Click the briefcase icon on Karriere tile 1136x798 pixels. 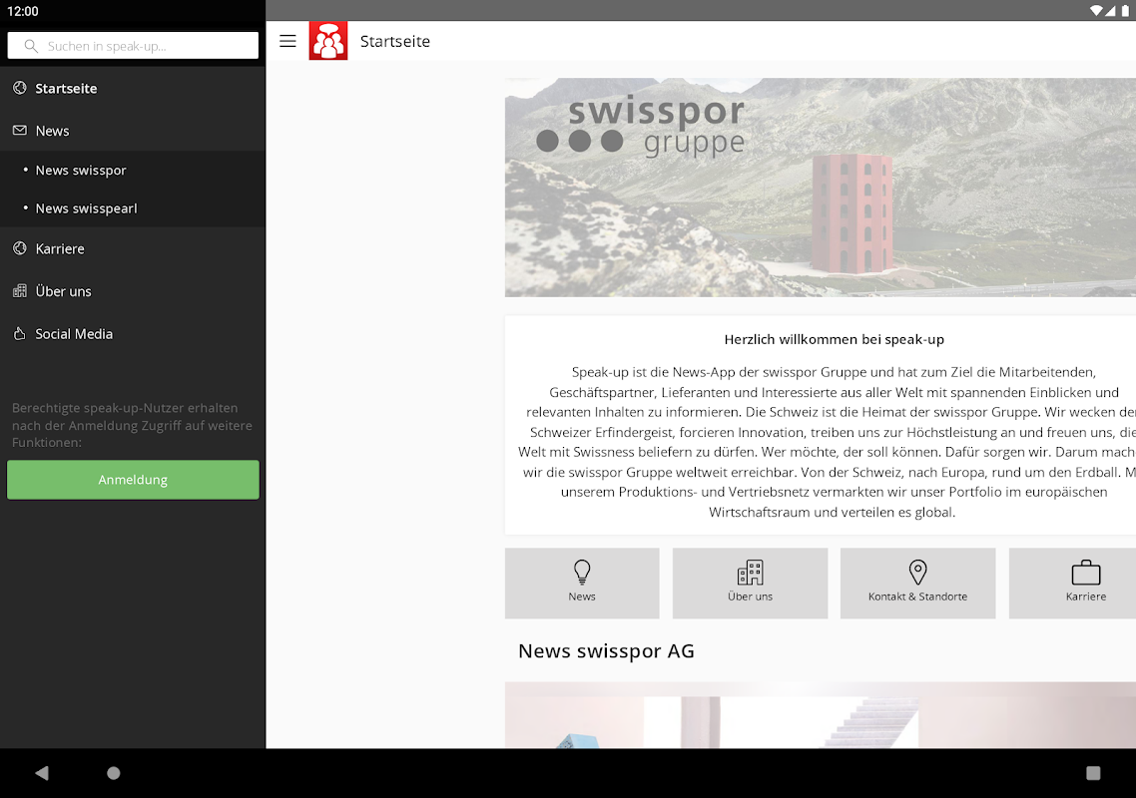pyautogui.click(x=1086, y=573)
